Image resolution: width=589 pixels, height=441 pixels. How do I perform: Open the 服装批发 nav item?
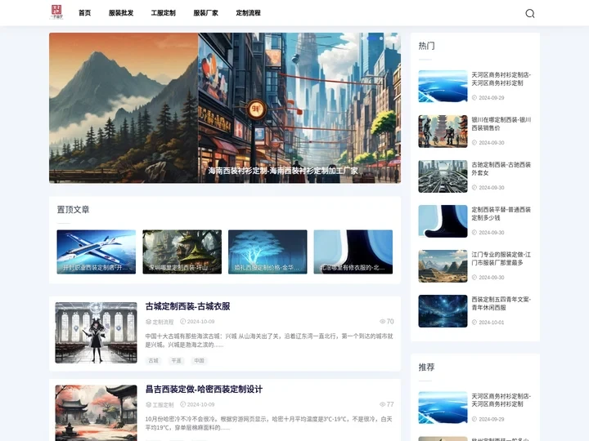121,13
